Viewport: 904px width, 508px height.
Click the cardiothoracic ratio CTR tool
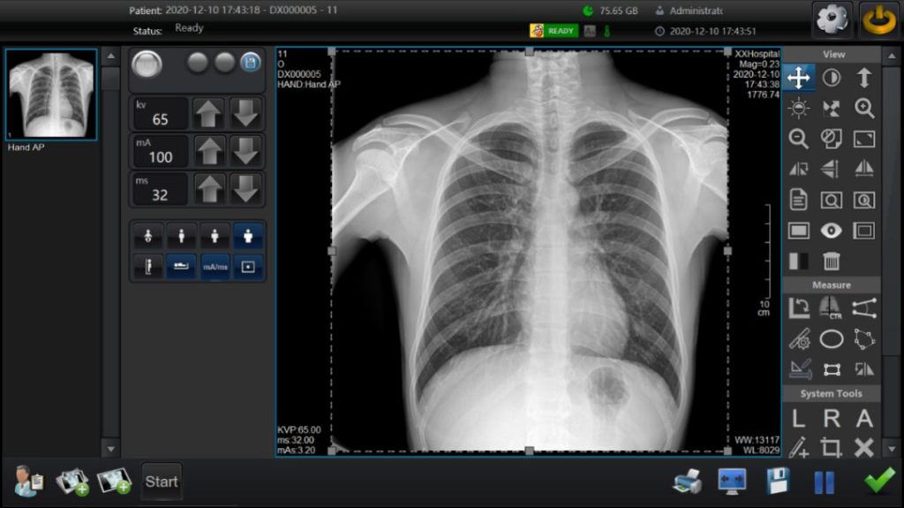(831, 307)
